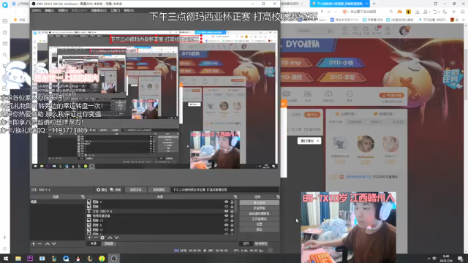Viewport: 468px width, 263px height.
Task: Switch to 控件 tab
Action: click(x=246, y=243)
